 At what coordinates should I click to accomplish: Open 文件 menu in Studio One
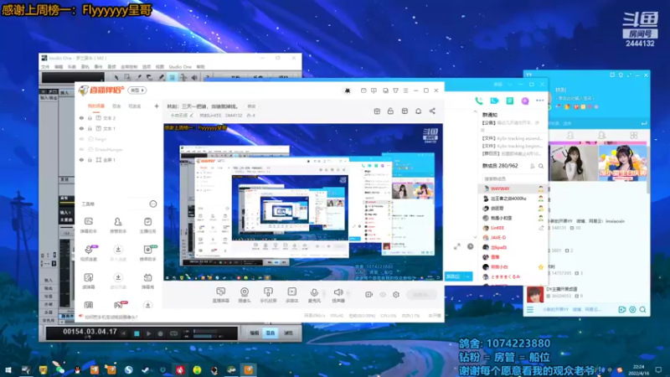[45, 67]
